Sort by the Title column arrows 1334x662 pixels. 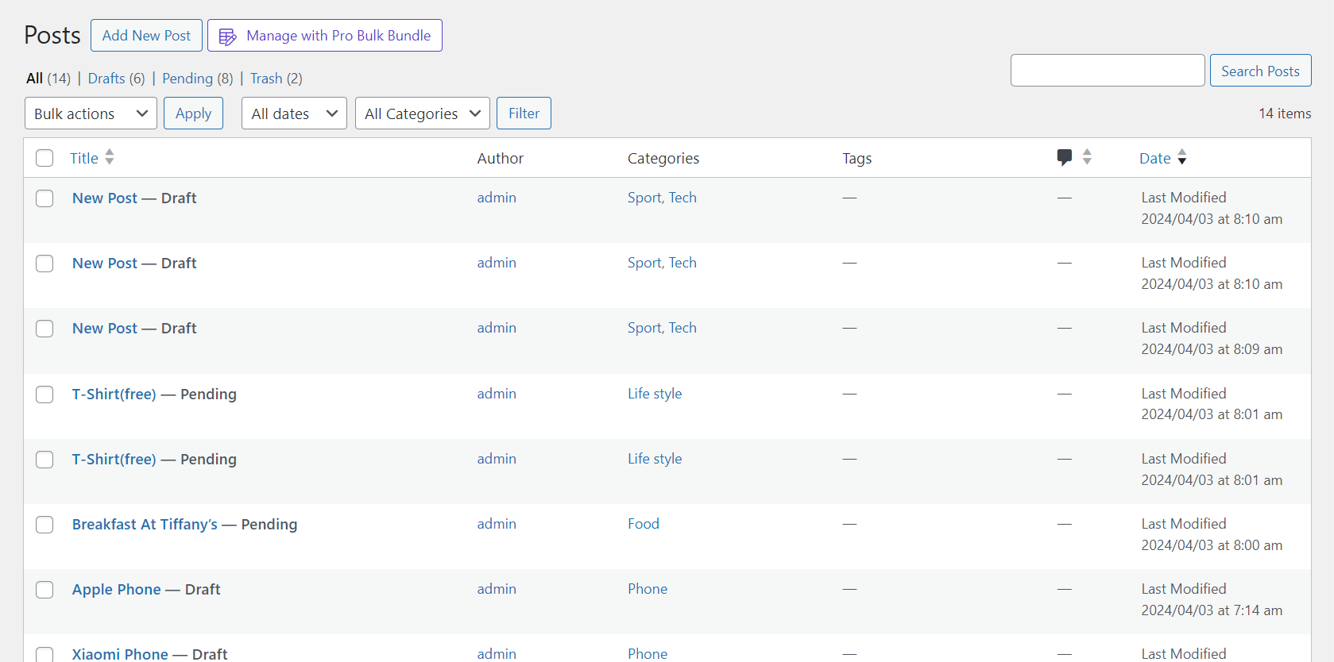click(110, 157)
